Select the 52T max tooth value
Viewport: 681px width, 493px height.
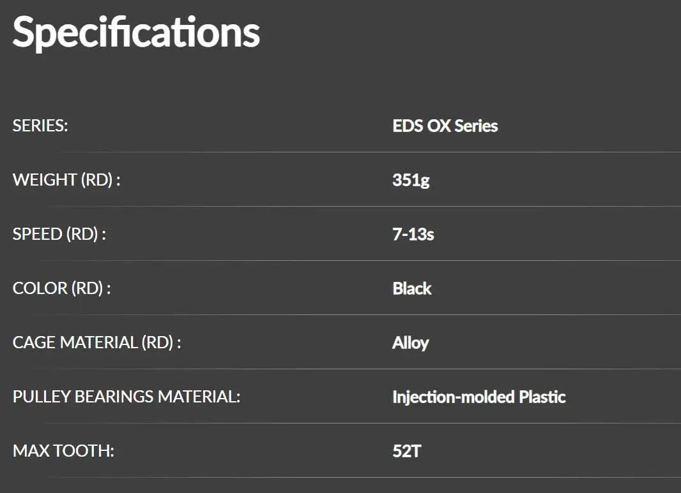[x=407, y=451]
